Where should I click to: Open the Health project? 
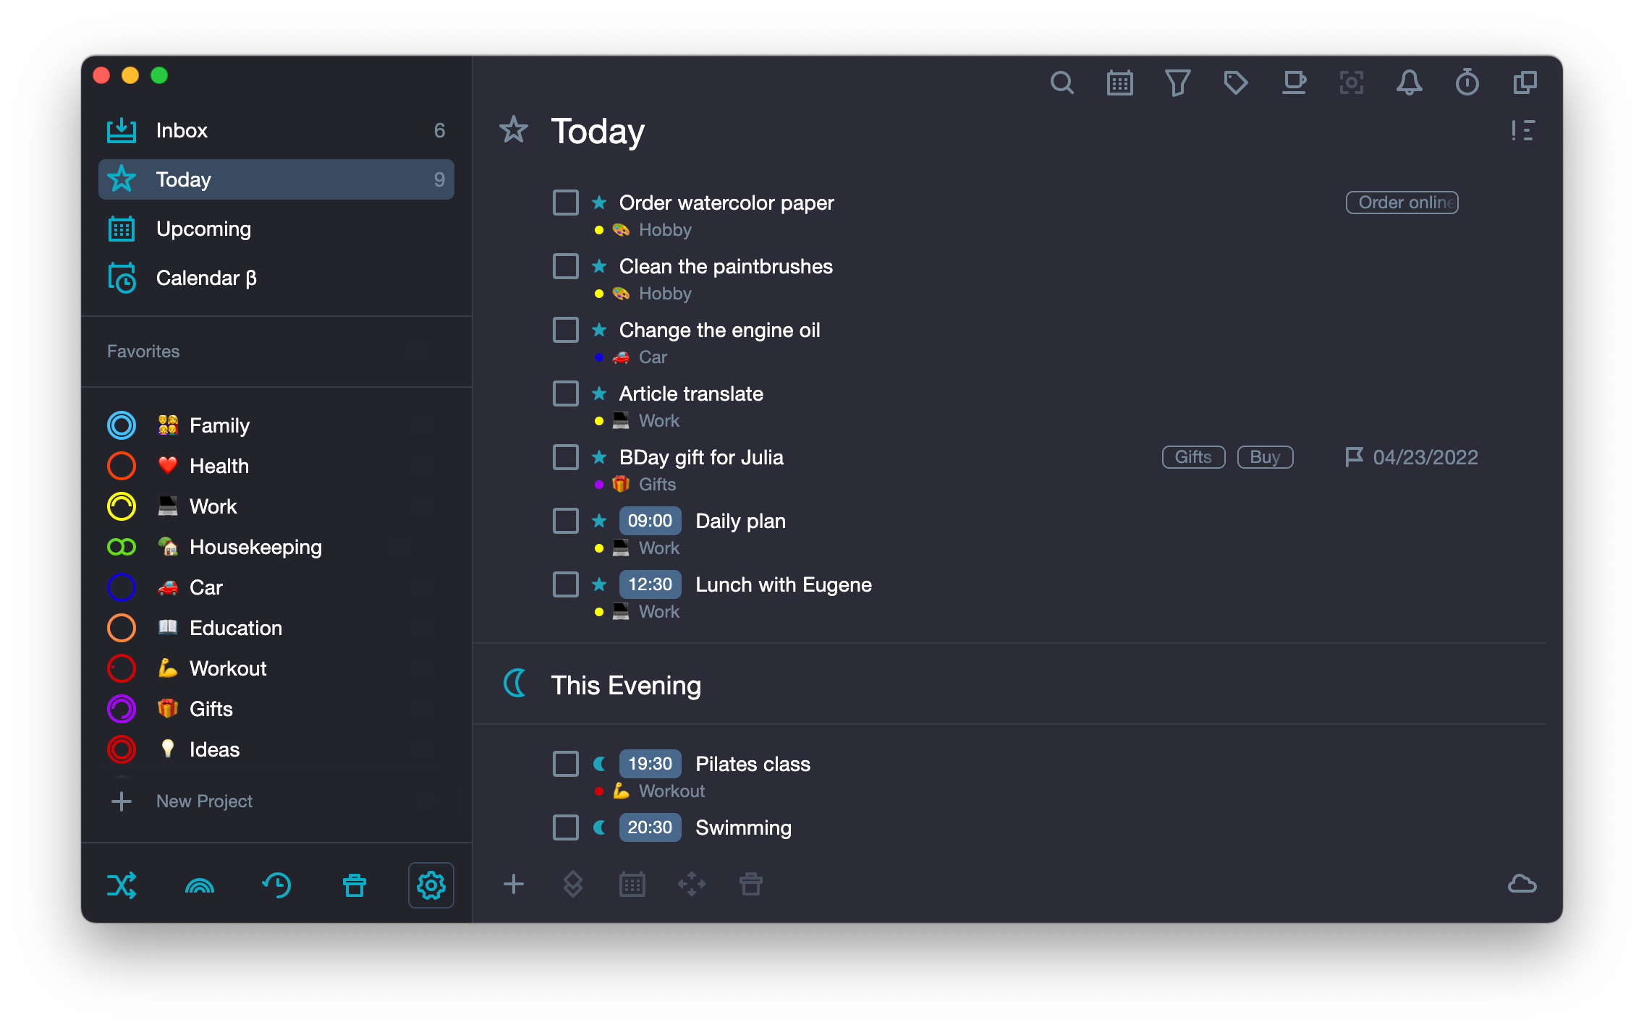[276, 466]
